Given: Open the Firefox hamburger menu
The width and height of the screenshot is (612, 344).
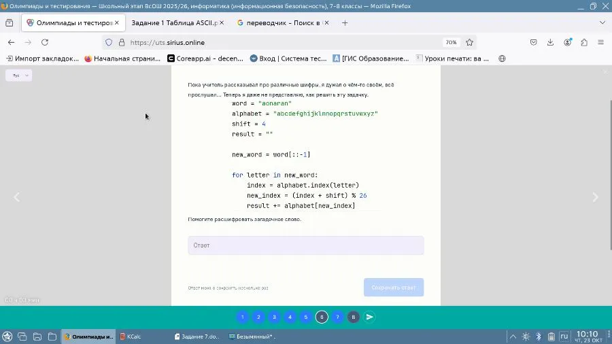Looking at the screenshot, I should coord(601,43).
